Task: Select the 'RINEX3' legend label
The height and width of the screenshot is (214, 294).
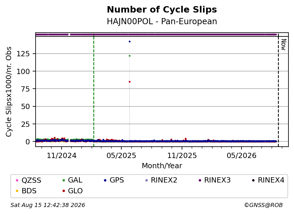Action: point(217,180)
